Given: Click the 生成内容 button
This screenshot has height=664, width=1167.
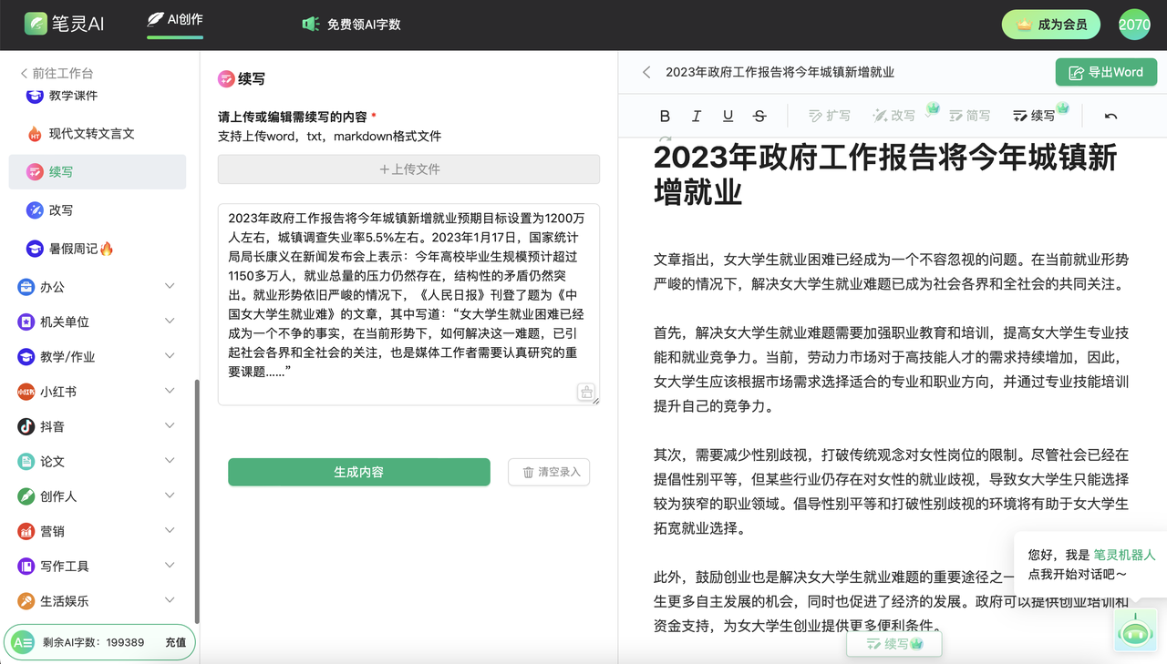Looking at the screenshot, I should click(x=359, y=472).
